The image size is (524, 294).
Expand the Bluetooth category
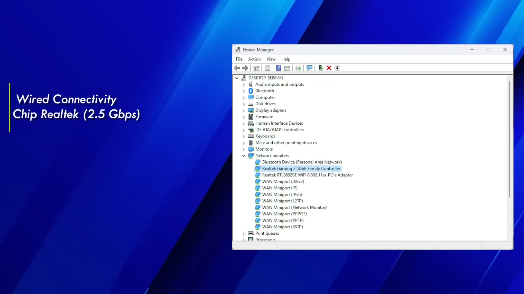click(x=243, y=91)
